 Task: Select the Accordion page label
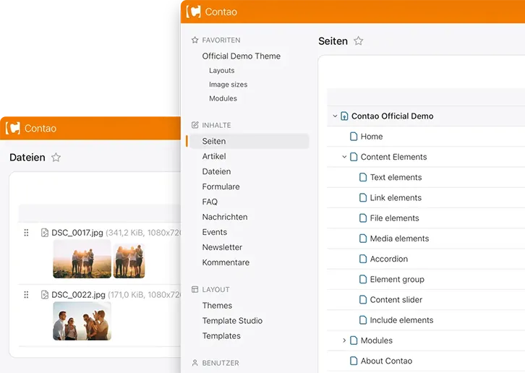pyautogui.click(x=389, y=259)
